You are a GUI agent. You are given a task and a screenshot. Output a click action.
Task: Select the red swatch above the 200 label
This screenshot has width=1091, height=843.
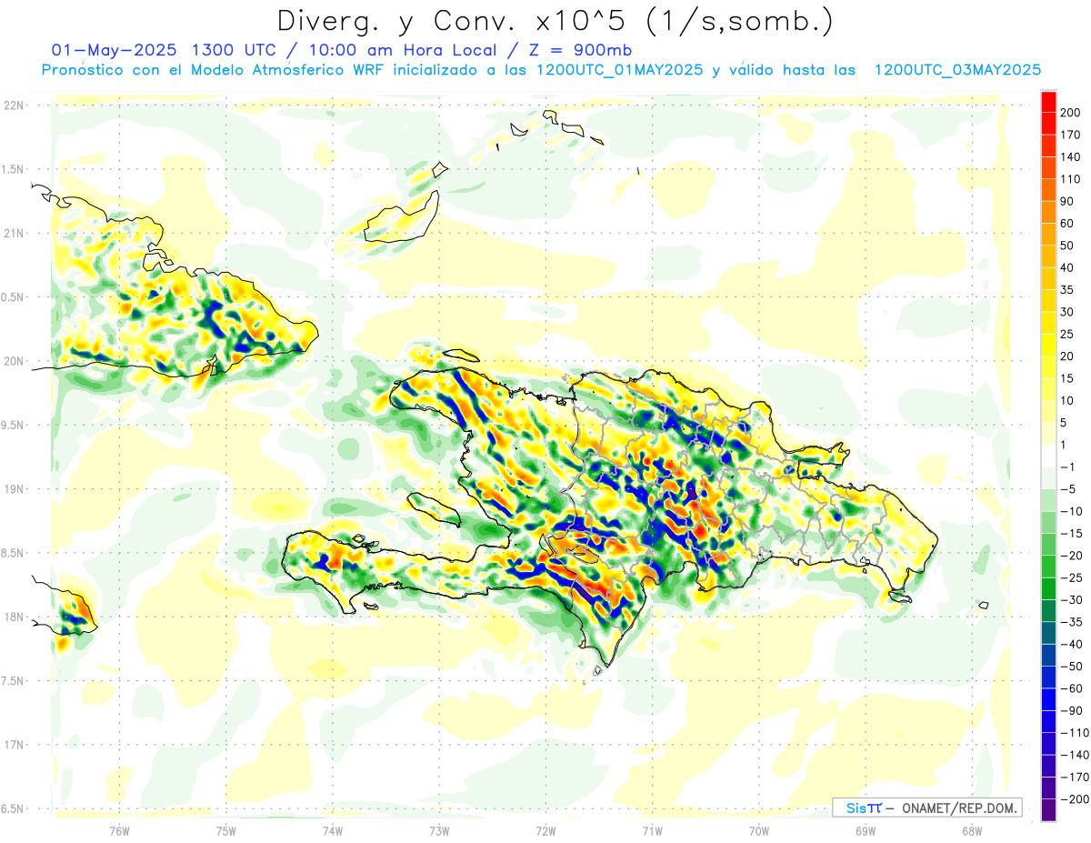(1048, 102)
